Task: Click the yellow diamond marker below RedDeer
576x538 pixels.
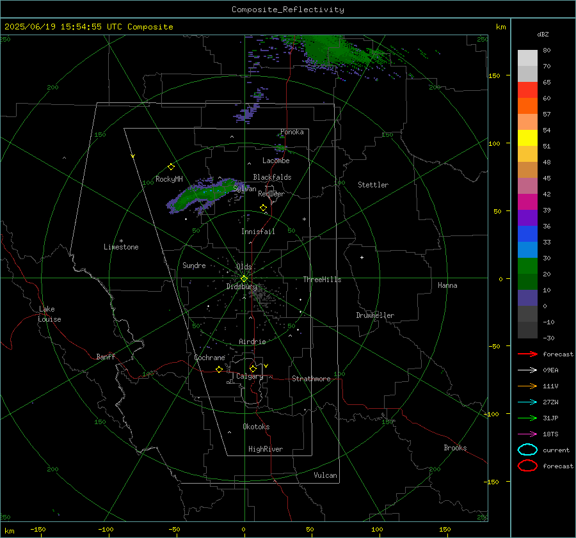Action: [263, 208]
